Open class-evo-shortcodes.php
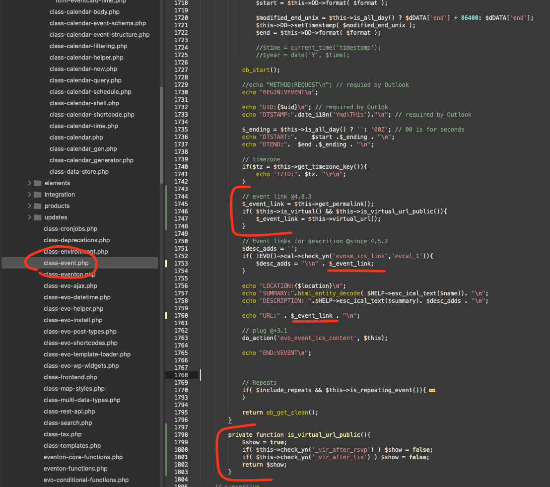 80,343
